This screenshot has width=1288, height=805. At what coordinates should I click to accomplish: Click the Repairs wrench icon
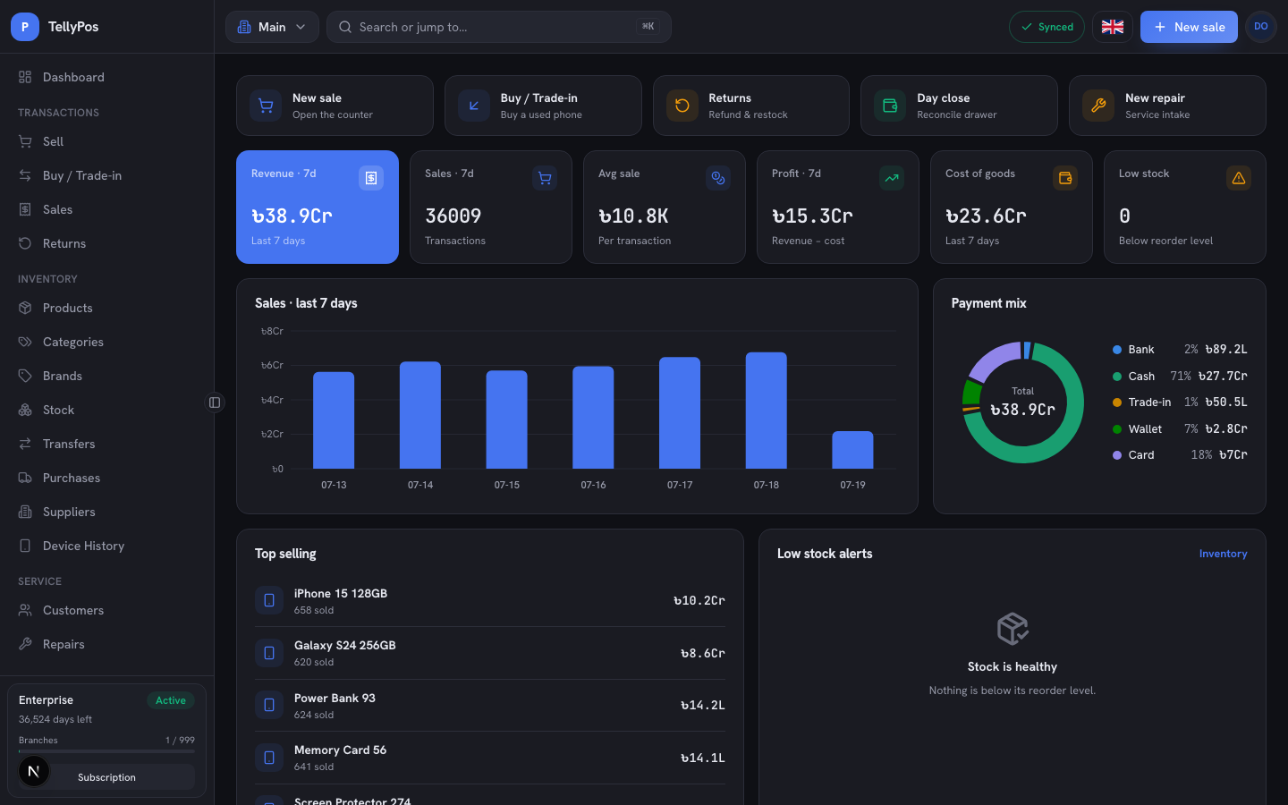[25, 644]
